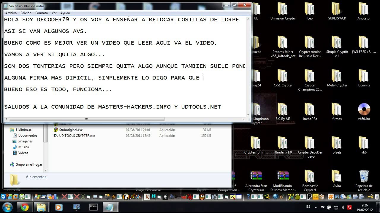Select S.C By M3 desktop folder
The width and height of the screenshot is (380, 213).
pyautogui.click(x=283, y=112)
